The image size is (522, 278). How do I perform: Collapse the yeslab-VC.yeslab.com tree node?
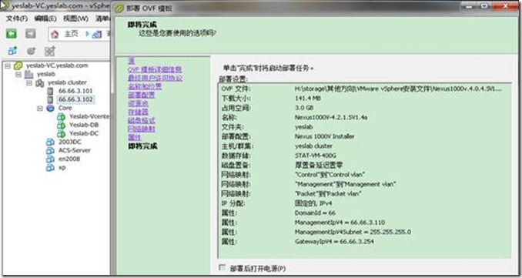8,65
